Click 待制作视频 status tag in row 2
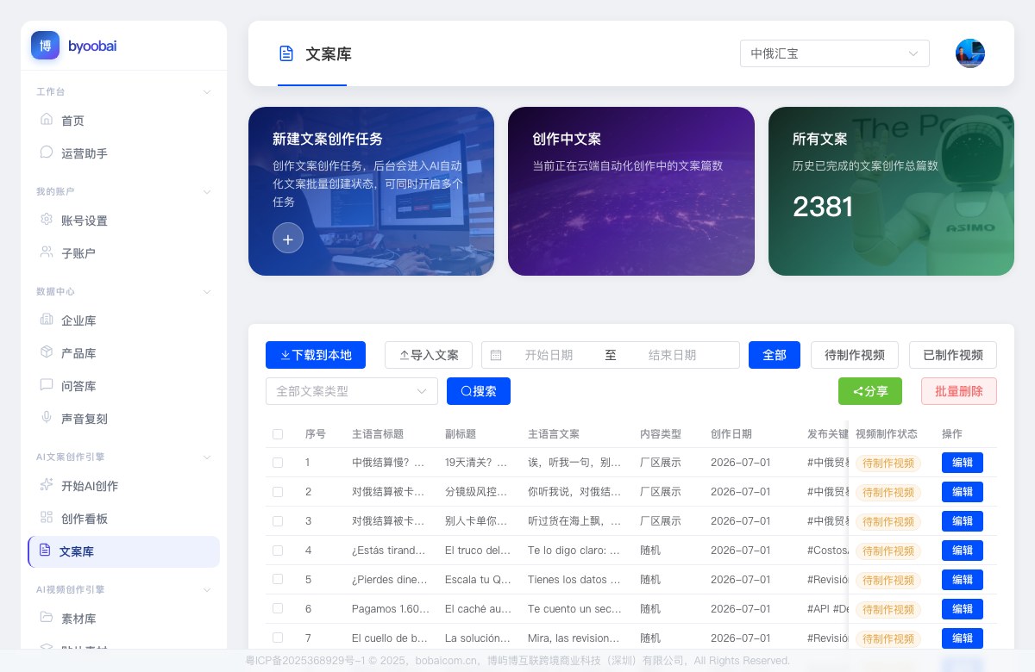Viewport: 1035px width, 672px height. tap(888, 492)
